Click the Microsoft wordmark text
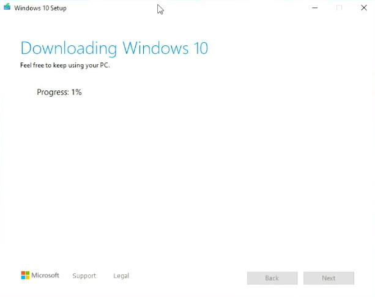The image size is (375, 297). (45, 276)
